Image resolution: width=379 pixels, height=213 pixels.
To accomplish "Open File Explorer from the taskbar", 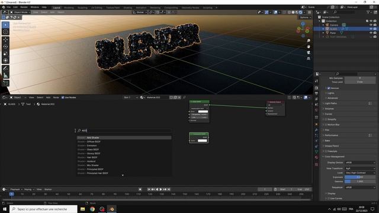I will point(83,209).
